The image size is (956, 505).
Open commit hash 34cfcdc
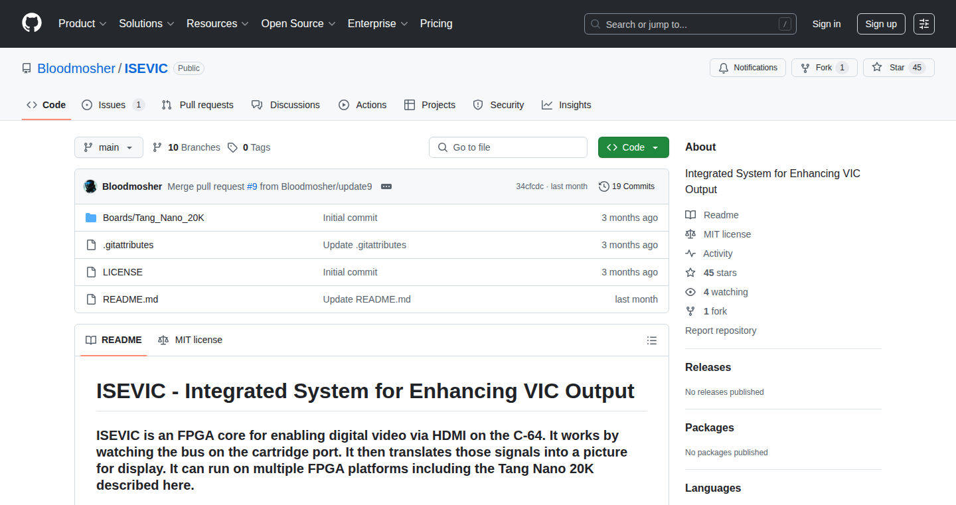click(530, 186)
